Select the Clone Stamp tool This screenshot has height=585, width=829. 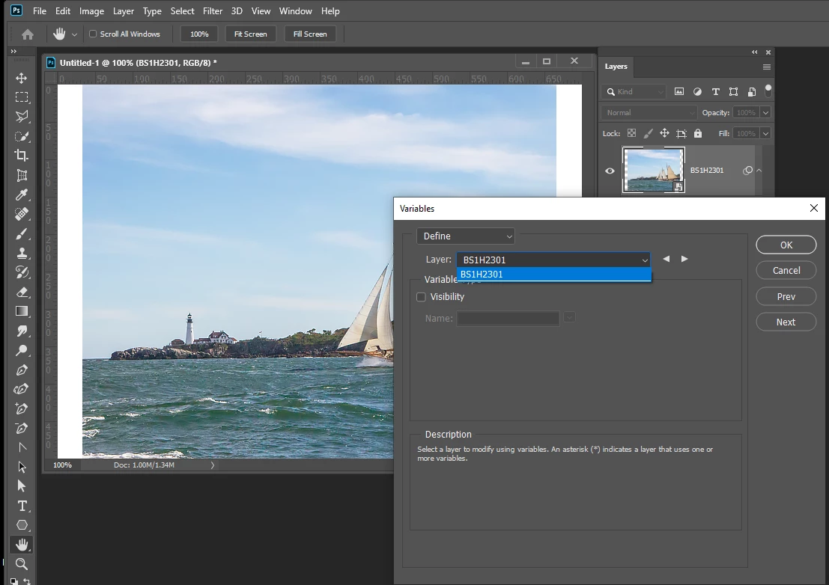pyautogui.click(x=22, y=253)
